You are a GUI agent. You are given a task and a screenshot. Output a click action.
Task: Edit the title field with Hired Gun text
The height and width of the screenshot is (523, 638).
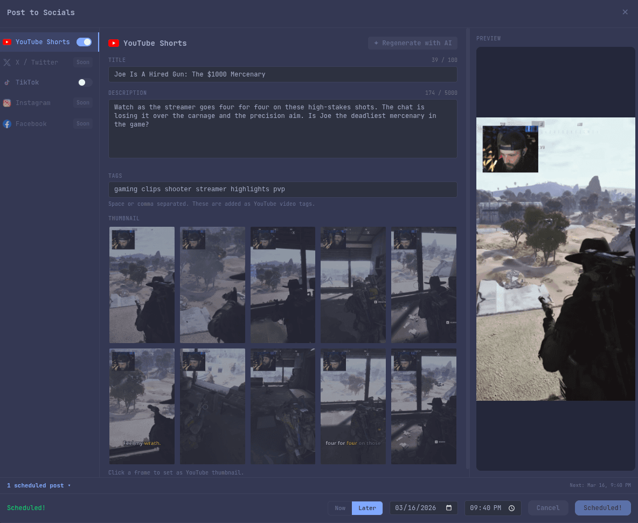click(283, 74)
